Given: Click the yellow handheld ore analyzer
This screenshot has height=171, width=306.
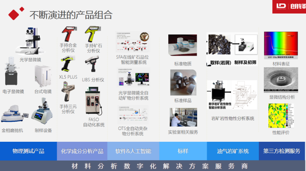Looking at the screenshot, I should click(93, 34).
